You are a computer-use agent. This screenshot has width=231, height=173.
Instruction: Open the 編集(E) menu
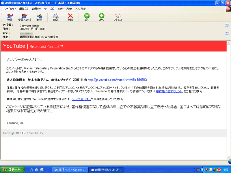[24, 9]
